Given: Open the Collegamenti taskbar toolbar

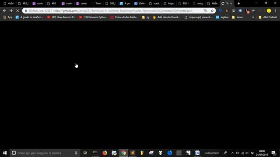Looking at the screenshot, I should (x=212, y=153).
